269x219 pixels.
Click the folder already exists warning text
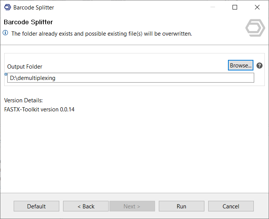point(101,33)
